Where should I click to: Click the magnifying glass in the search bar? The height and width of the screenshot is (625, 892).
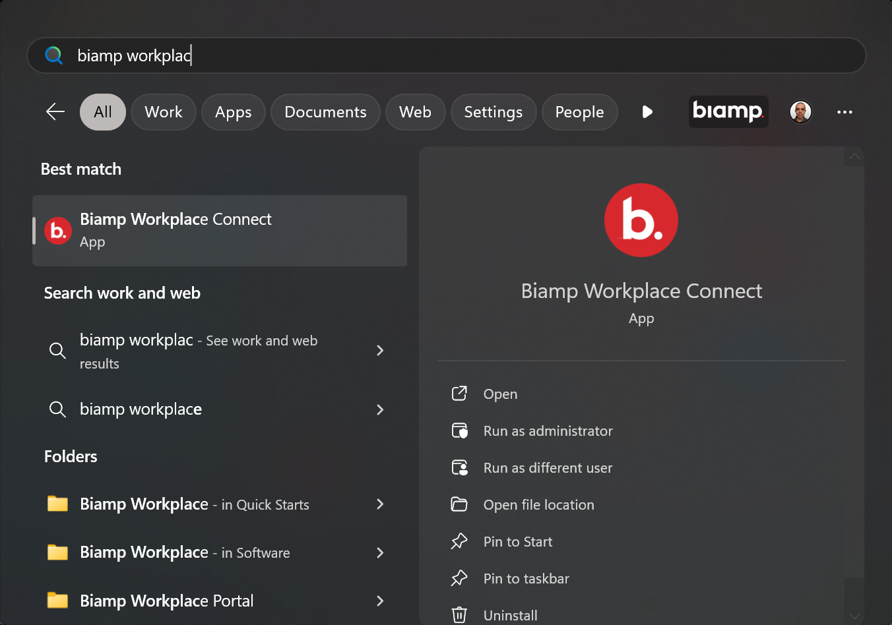(53, 55)
